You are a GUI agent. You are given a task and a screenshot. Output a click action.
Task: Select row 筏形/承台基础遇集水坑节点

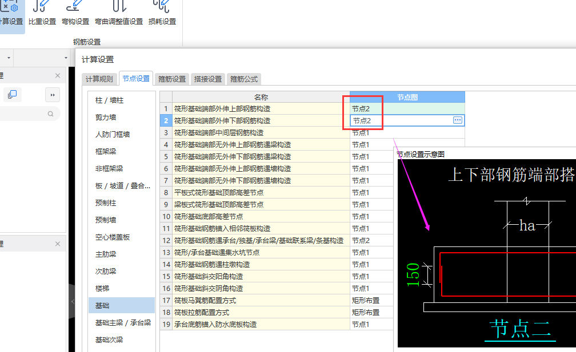point(261,253)
